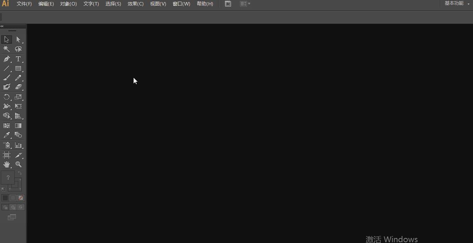The image size is (473, 243).
Task: Open the 窗口(W) menu
Action: pyautogui.click(x=181, y=3)
